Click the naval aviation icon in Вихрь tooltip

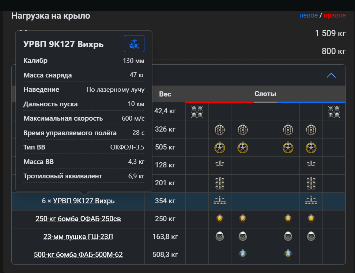coord(134,44)
